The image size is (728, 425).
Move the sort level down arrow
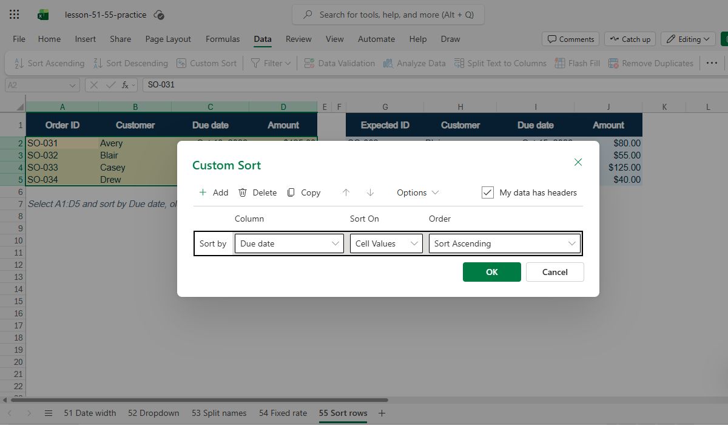(x=370, y=192)
